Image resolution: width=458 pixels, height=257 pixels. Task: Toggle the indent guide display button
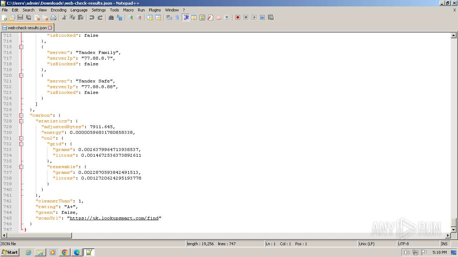point(186,17)
